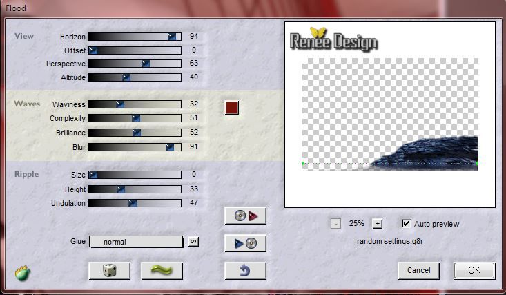Click the Horizon slider

(x=135, y=37)
